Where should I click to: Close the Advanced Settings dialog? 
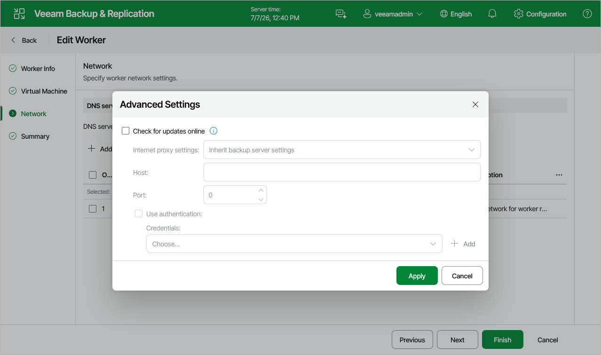pos(475,104)
